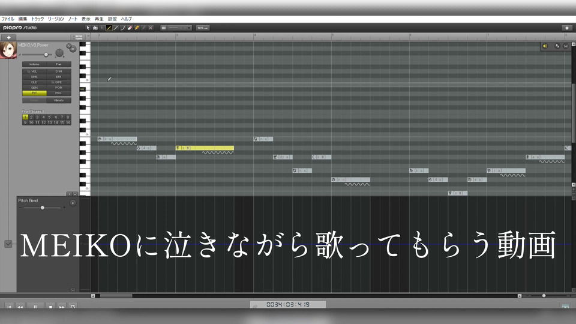The image size is (576, 324).
Task: Select the eraser tool
Action: pos(130,28)
